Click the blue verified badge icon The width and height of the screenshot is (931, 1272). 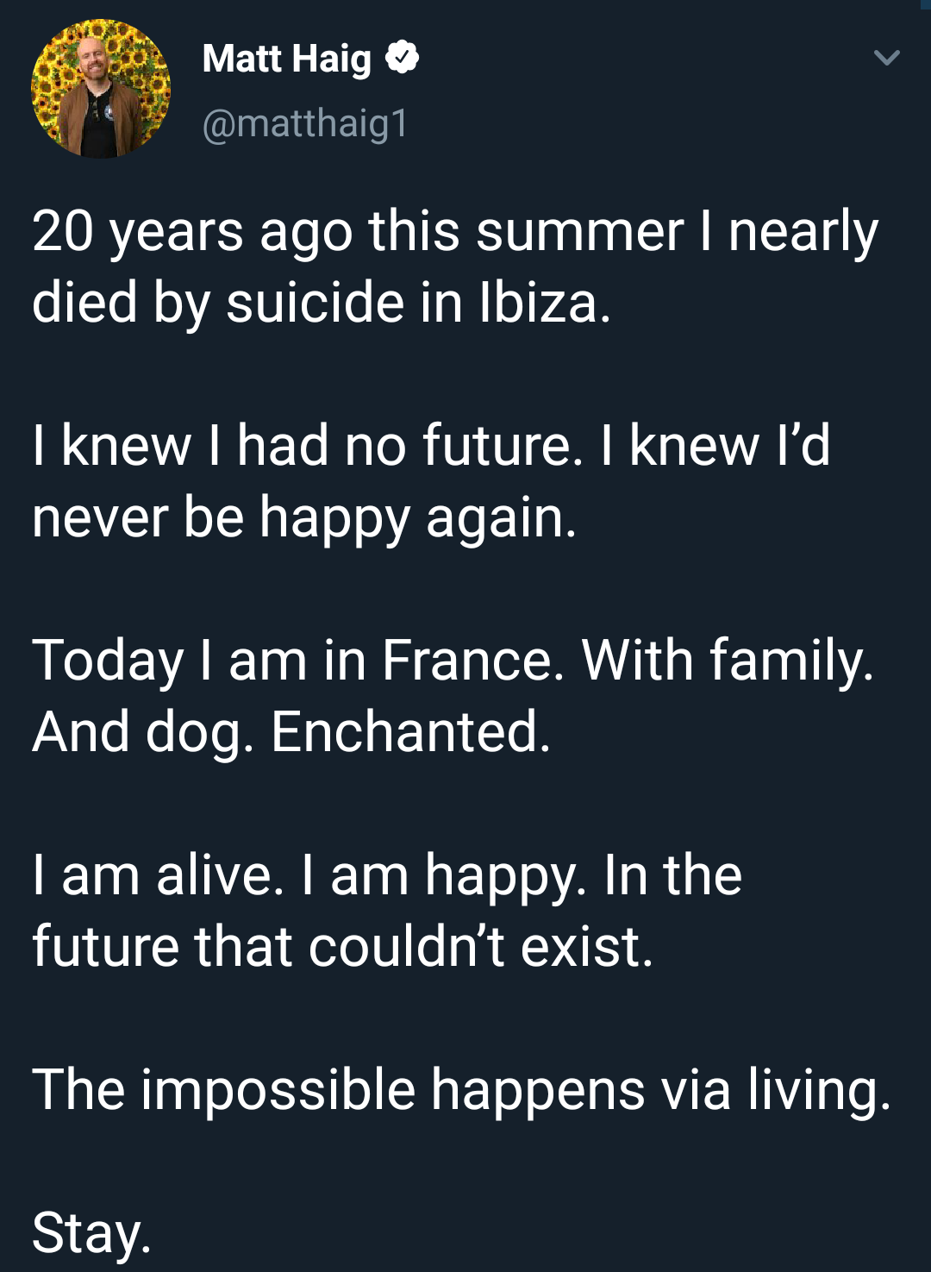click(x=402, y=58)
